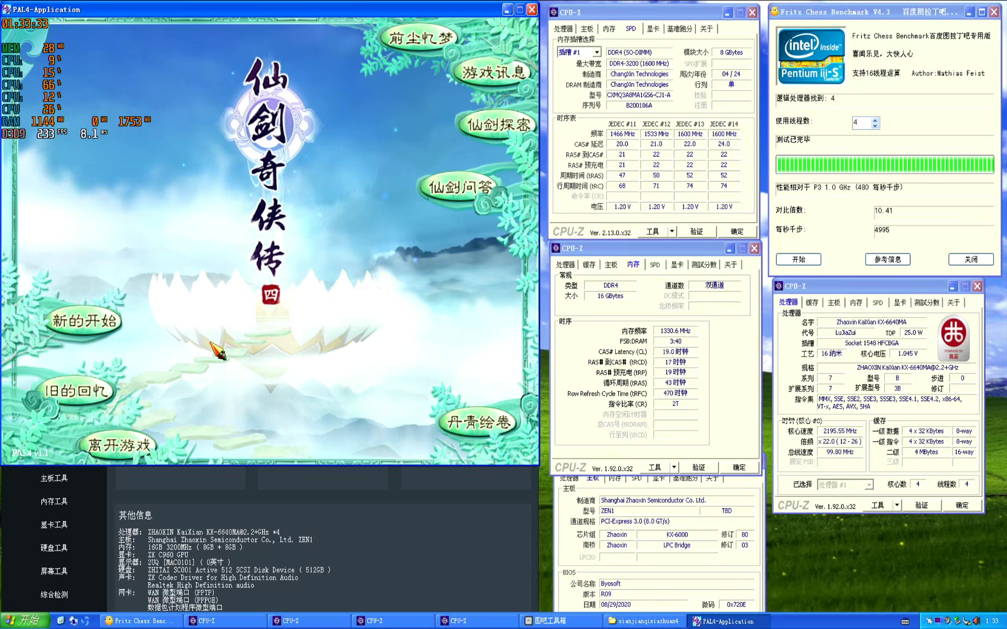Click the 内存频率 value 1330.6 MHz
Image resolution: width=1007 pixels, height=629 pixels.
tap(675, 331)
